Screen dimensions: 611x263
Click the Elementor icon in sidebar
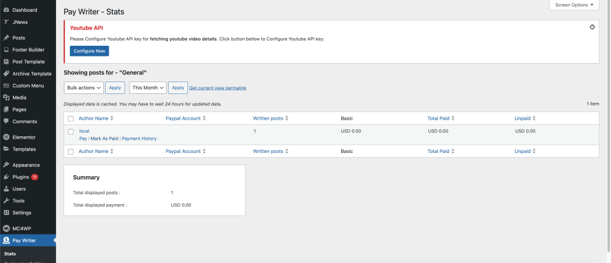tap(6, 137)
